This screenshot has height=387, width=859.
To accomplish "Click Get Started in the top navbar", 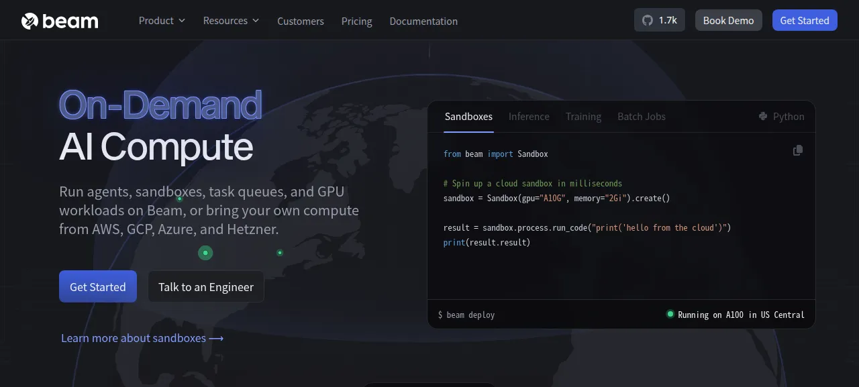I will 805,20.
